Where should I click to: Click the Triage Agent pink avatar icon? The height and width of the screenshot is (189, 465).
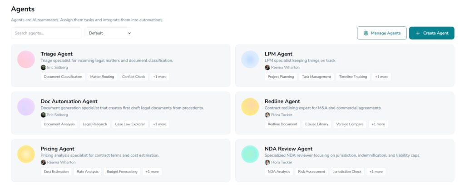[x=26, y=59]
